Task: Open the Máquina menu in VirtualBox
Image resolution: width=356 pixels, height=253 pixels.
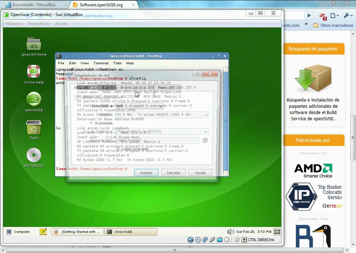Action: click(x=14, y=24)
